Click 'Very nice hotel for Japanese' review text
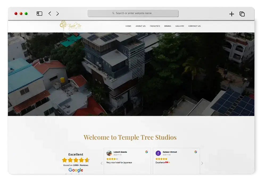This screenshot has width=266, height=184. (x=119, y=162)
